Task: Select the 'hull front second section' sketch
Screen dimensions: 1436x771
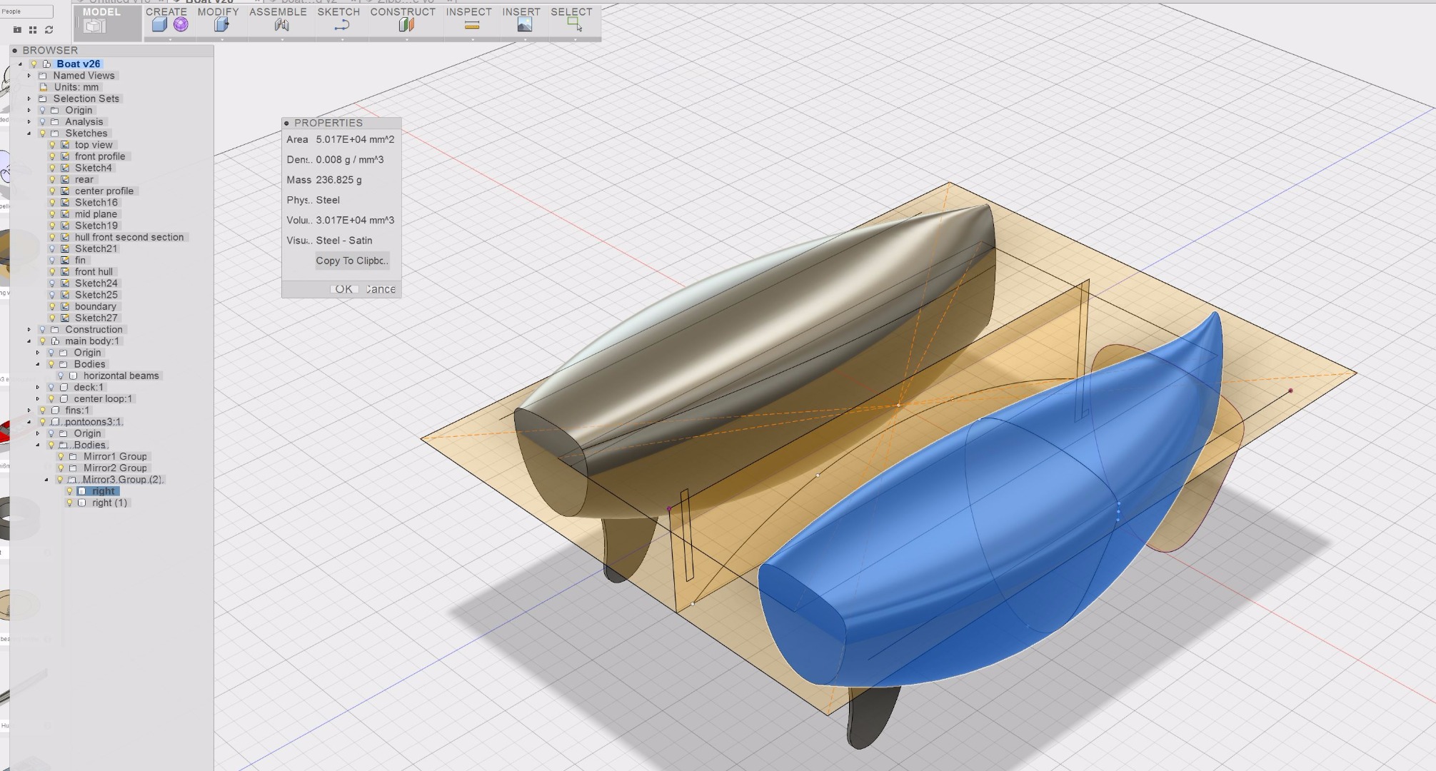Action: point(129,237)
